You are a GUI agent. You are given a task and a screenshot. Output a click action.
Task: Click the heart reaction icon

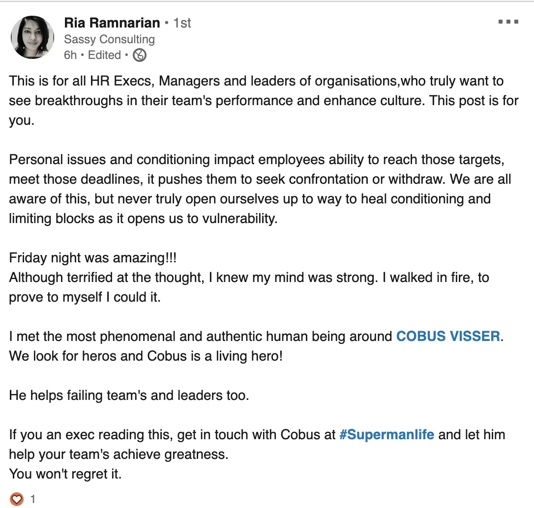tap(17, 499)
